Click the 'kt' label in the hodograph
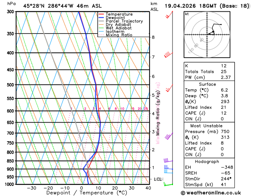 (187, 14)
